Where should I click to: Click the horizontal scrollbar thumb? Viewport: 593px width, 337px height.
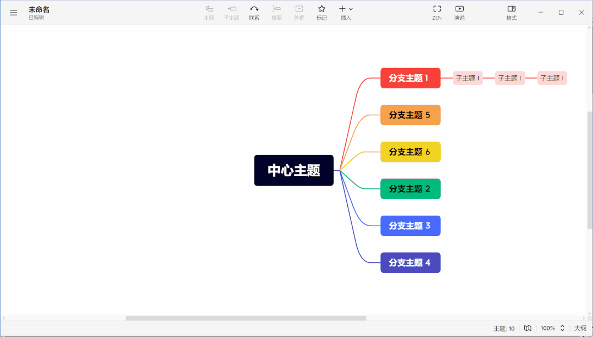tap(246, 318)
